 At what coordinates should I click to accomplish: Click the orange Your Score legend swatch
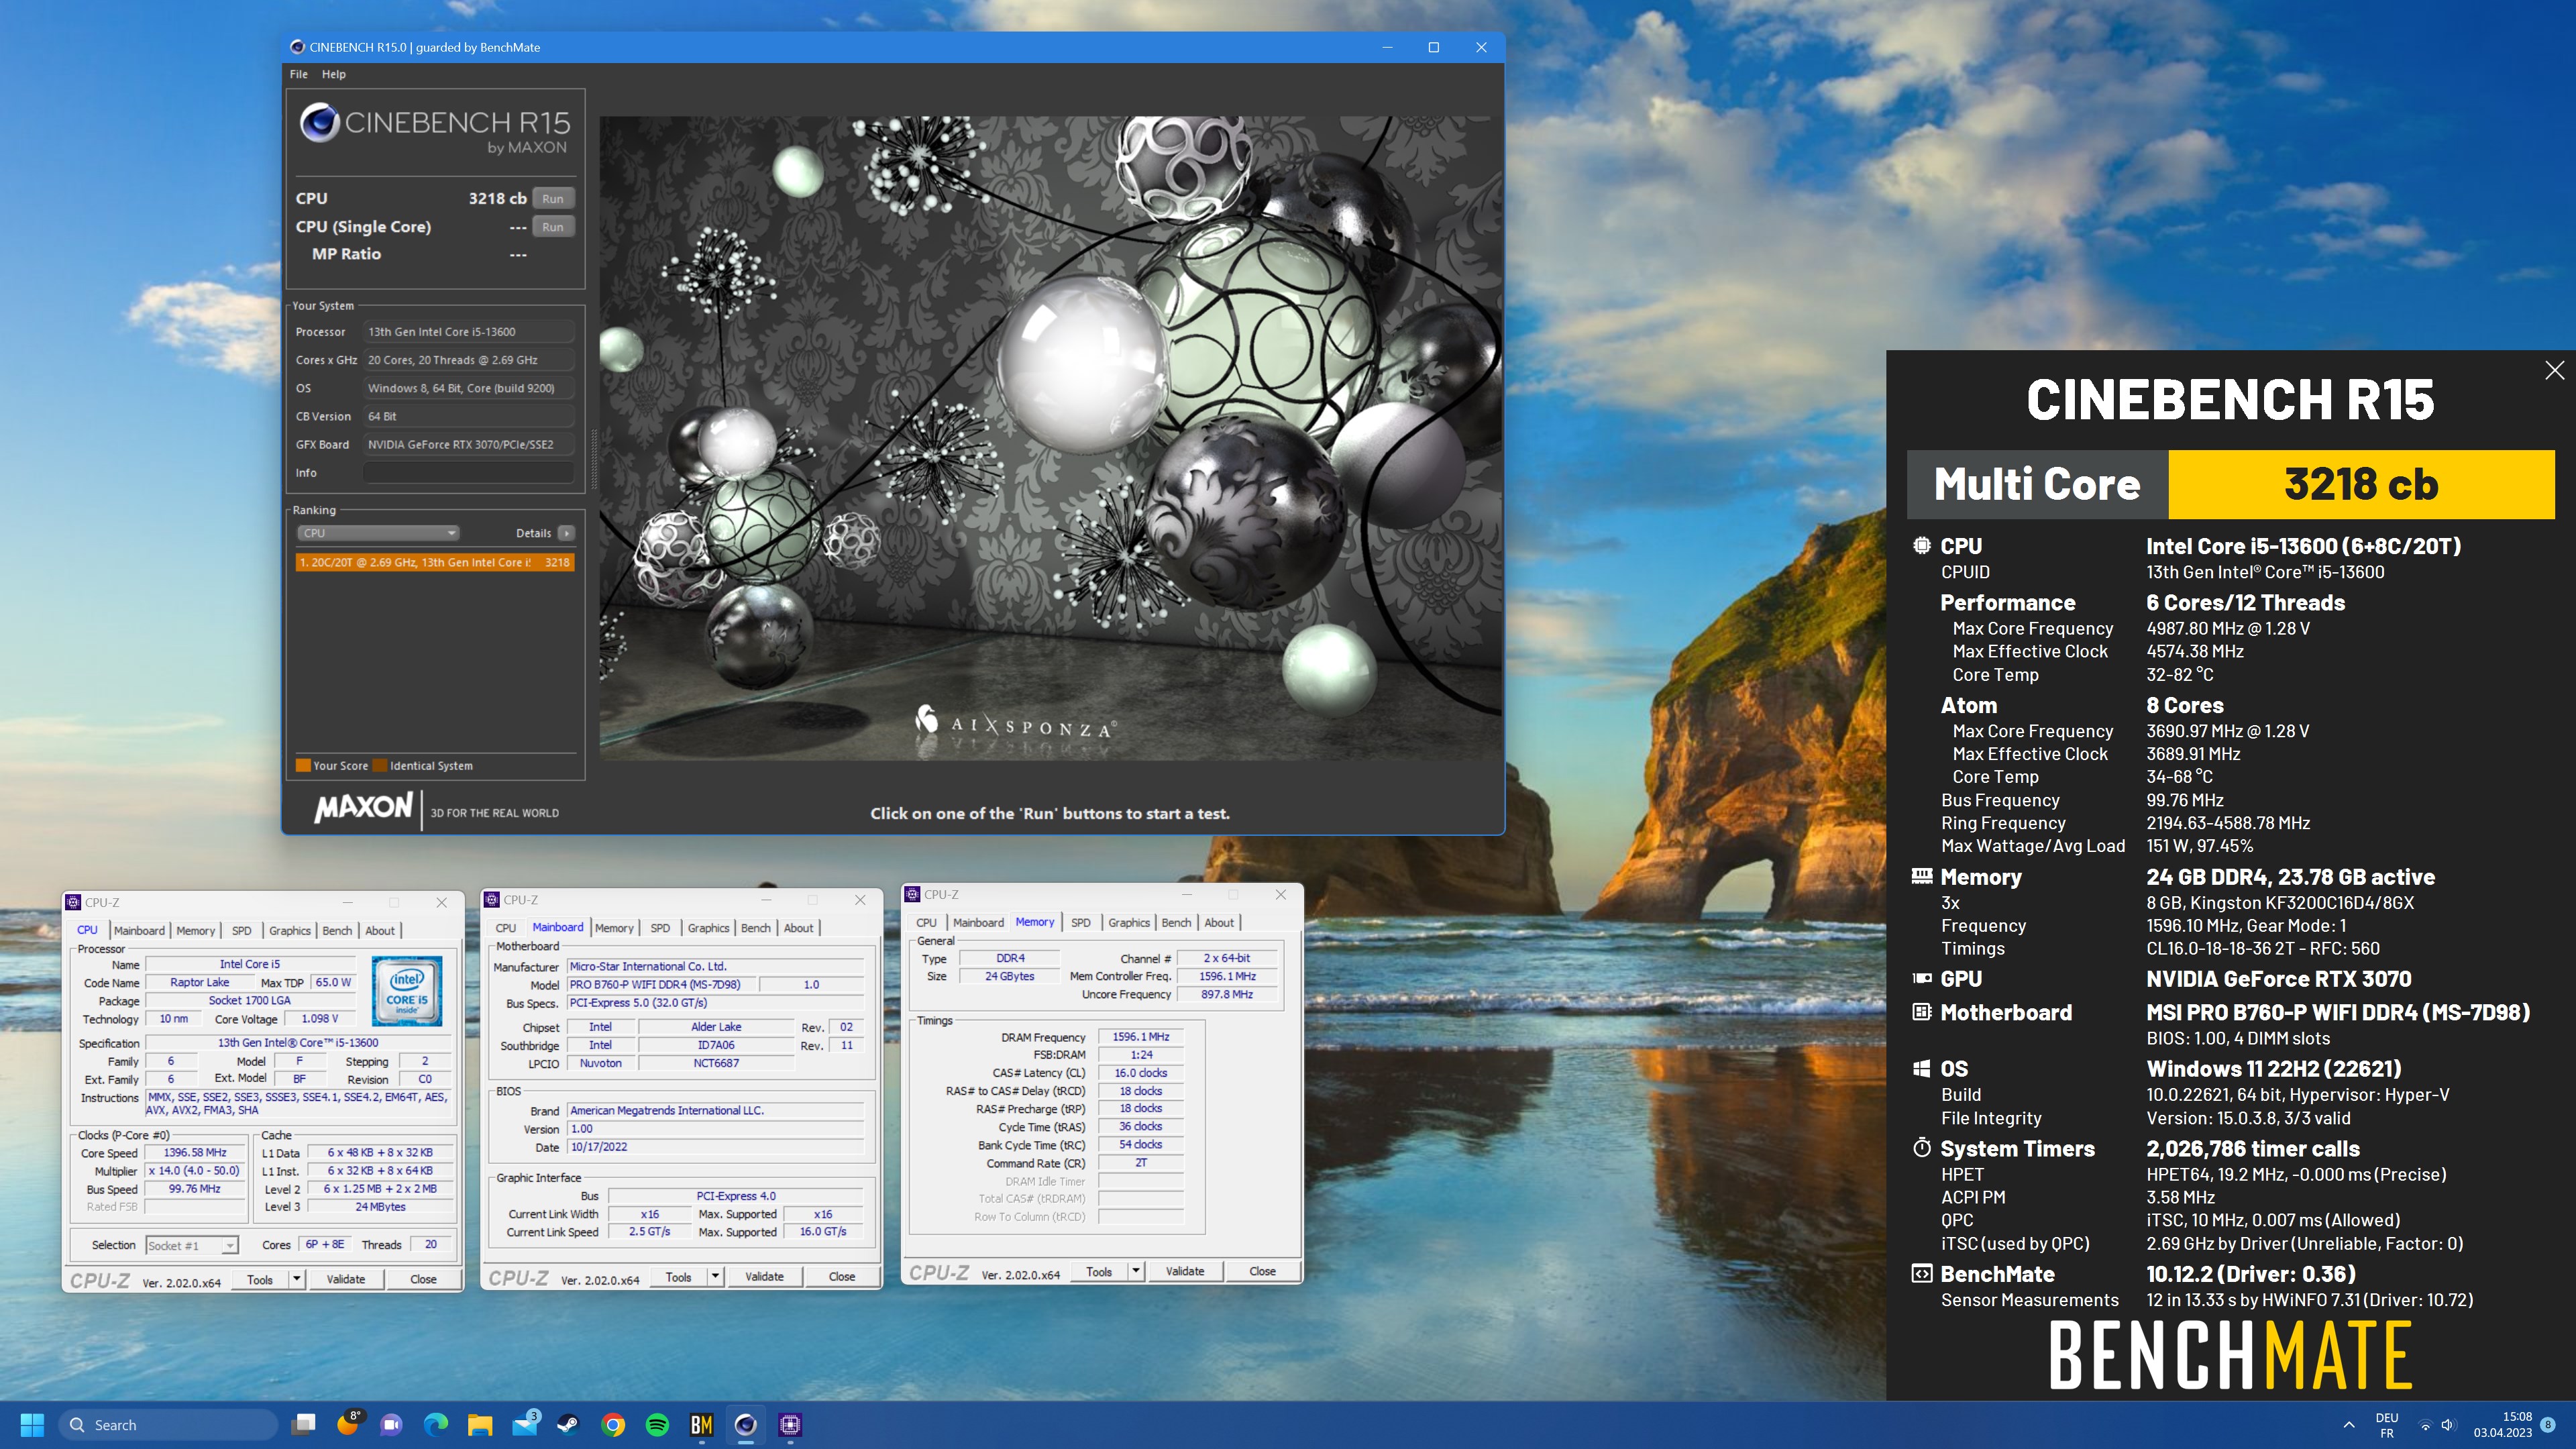click(303, 766)
